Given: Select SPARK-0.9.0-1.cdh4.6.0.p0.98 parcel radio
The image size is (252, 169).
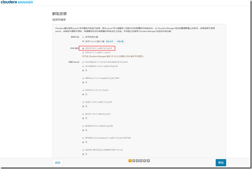Looking at the screenshot, I should 83,126.
